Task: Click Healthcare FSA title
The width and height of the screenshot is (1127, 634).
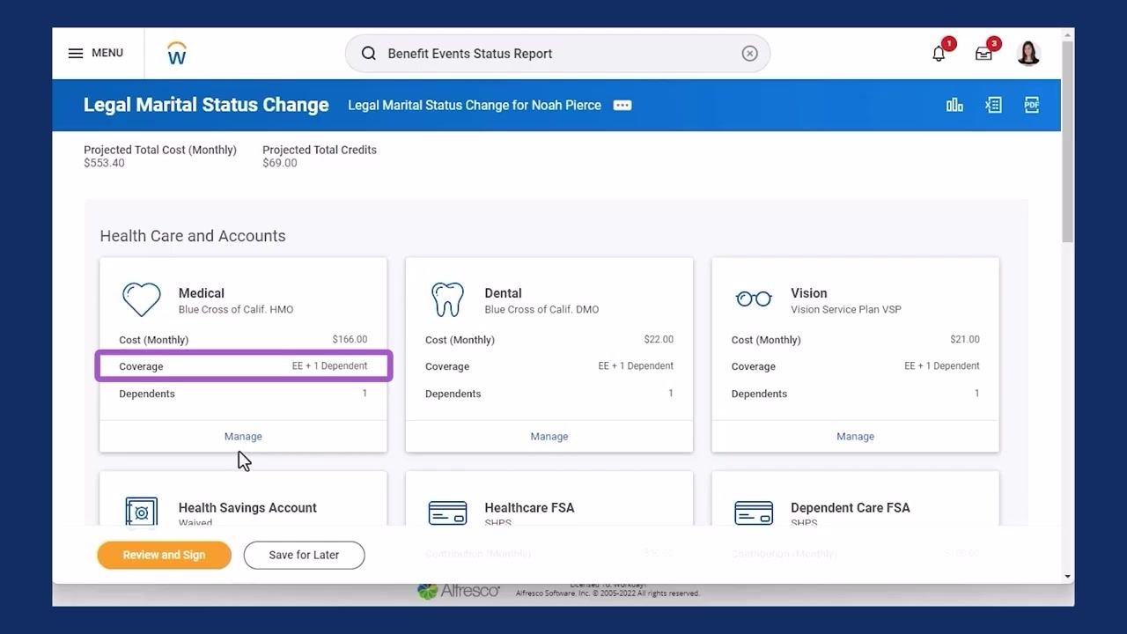Action: (529, 508)
